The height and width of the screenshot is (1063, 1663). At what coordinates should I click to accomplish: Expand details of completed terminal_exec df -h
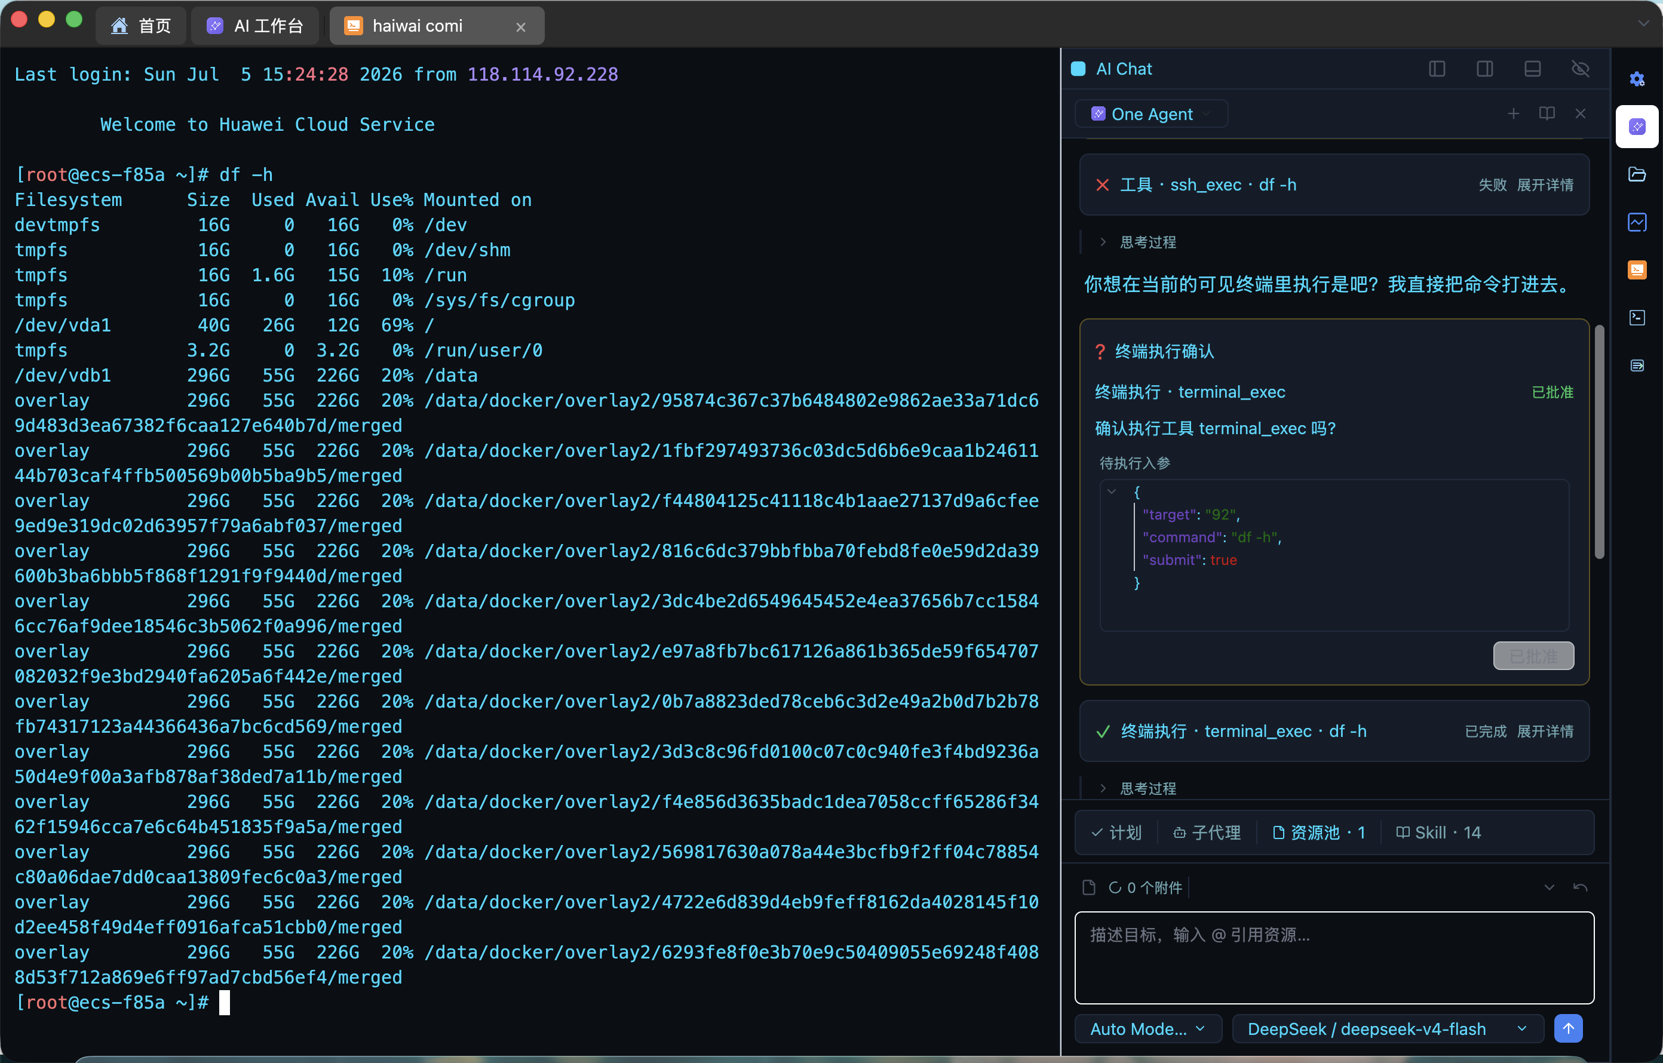click(x=1545, y=732)
